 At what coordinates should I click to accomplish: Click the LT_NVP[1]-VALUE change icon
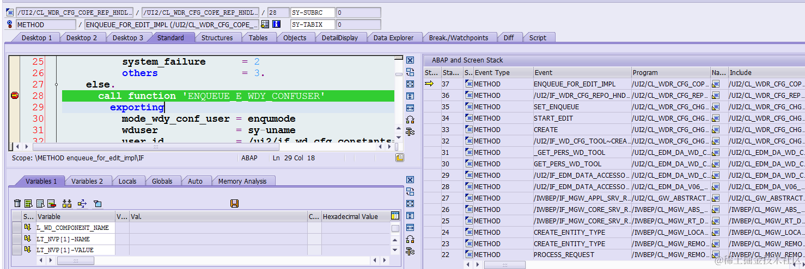27,250
